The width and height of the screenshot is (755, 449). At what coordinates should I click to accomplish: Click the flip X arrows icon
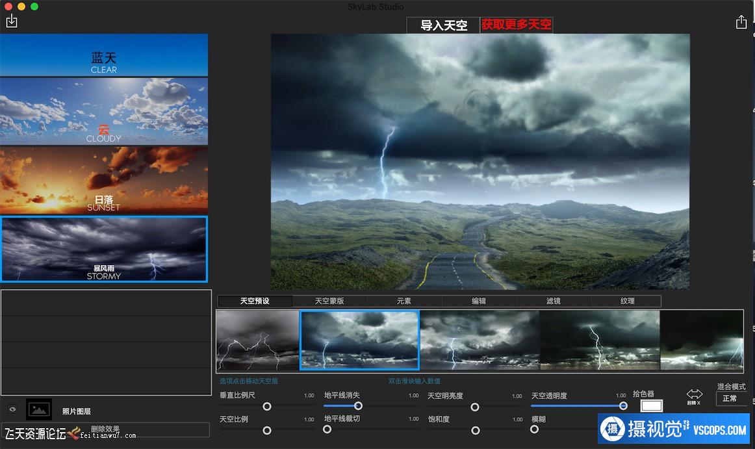pos(695,394)
